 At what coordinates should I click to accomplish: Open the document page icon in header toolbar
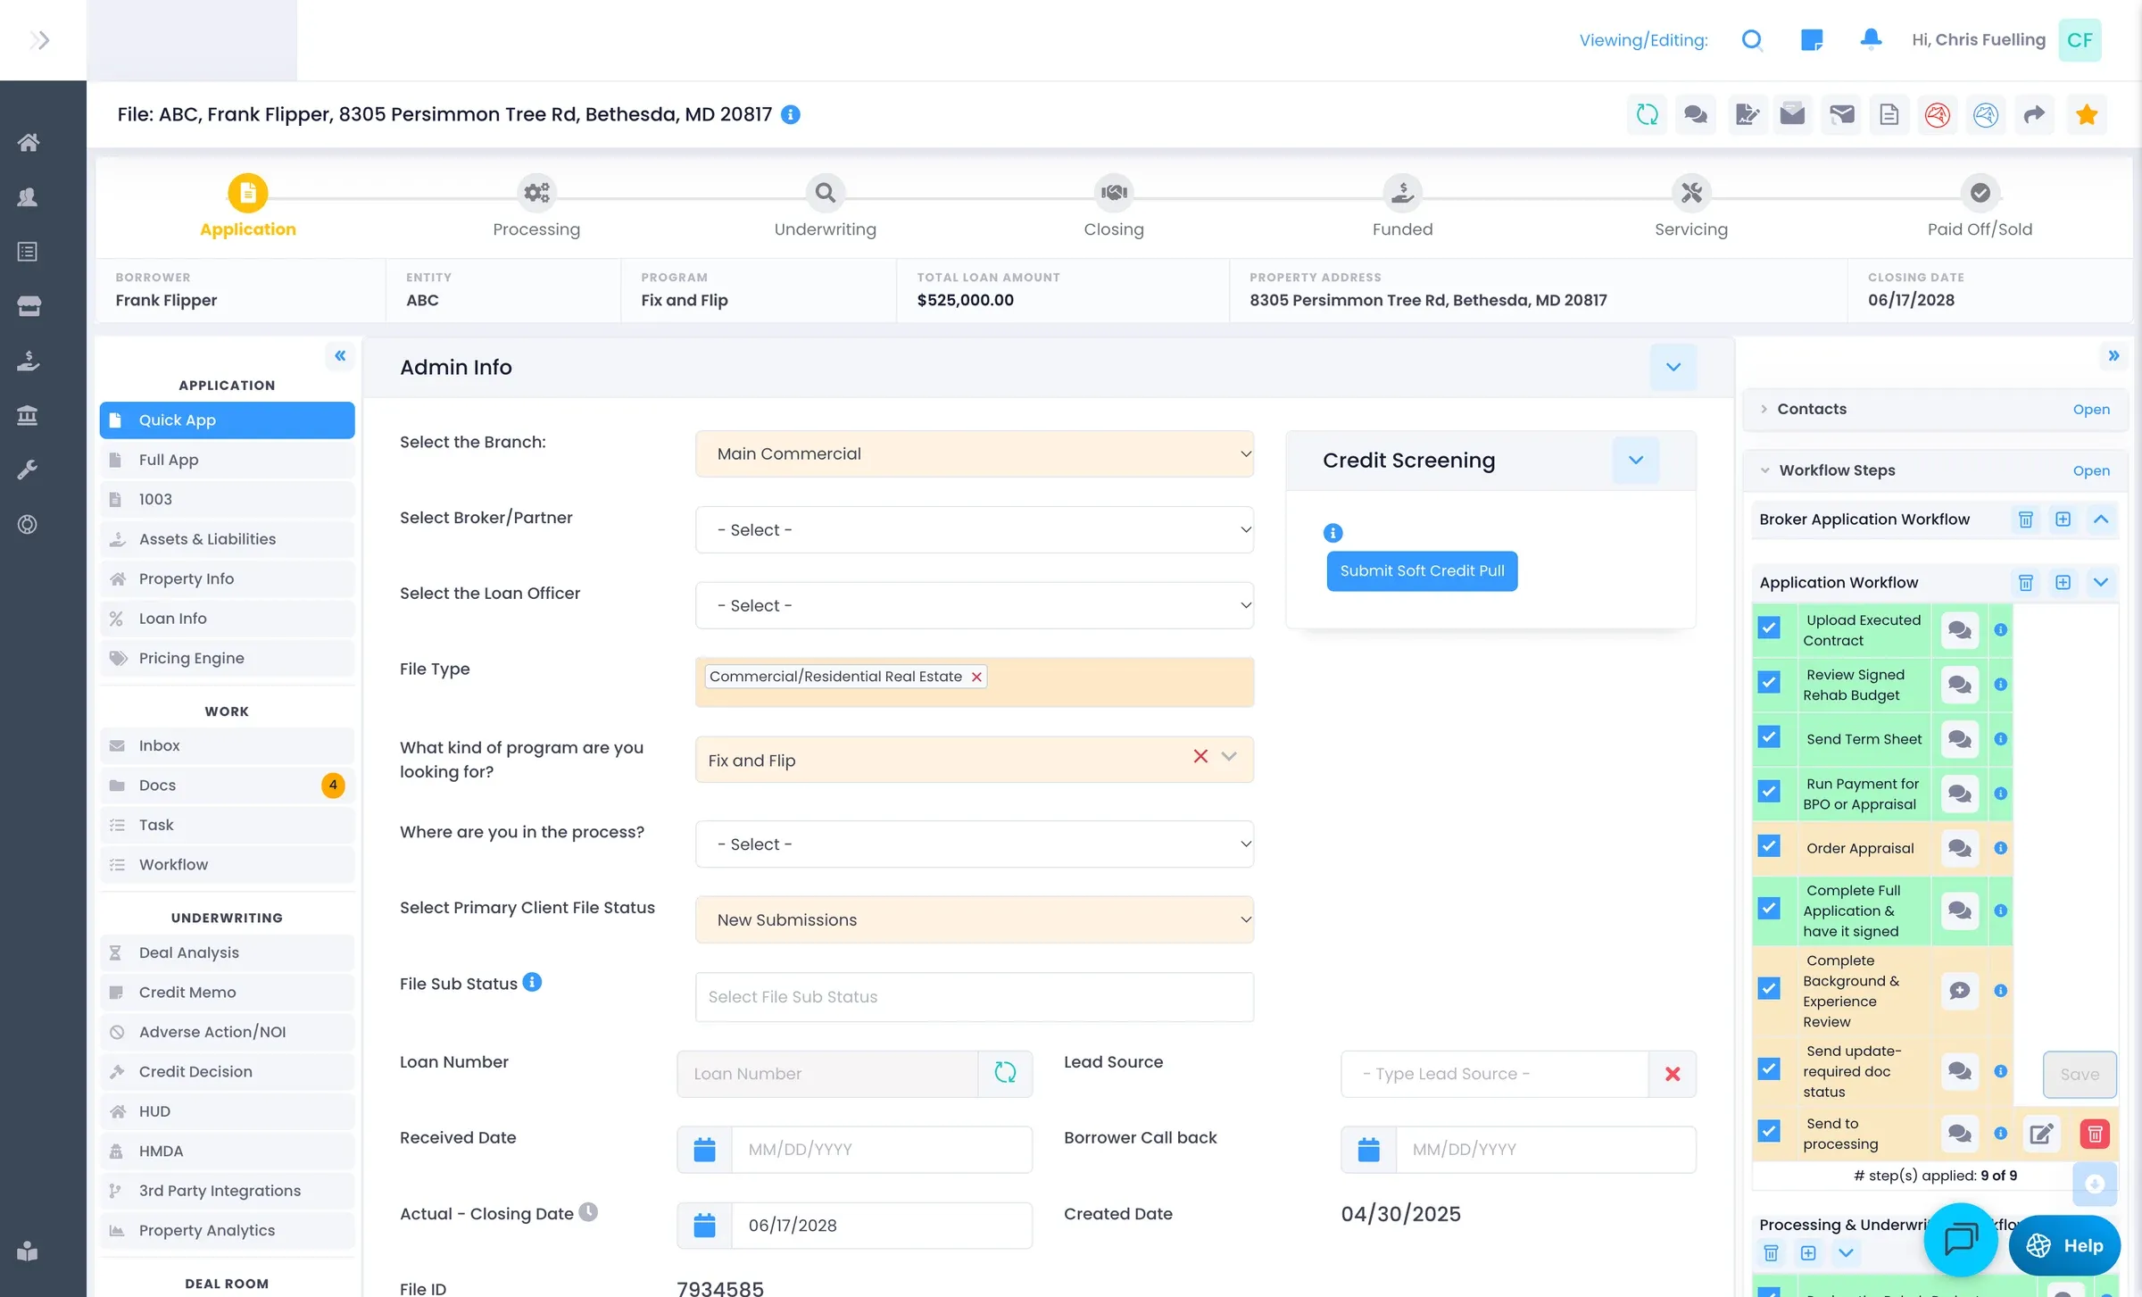click(x=1889, y=114)
